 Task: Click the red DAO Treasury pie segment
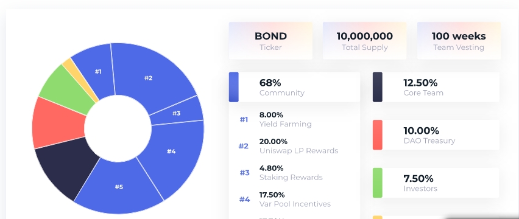point(58,123)
